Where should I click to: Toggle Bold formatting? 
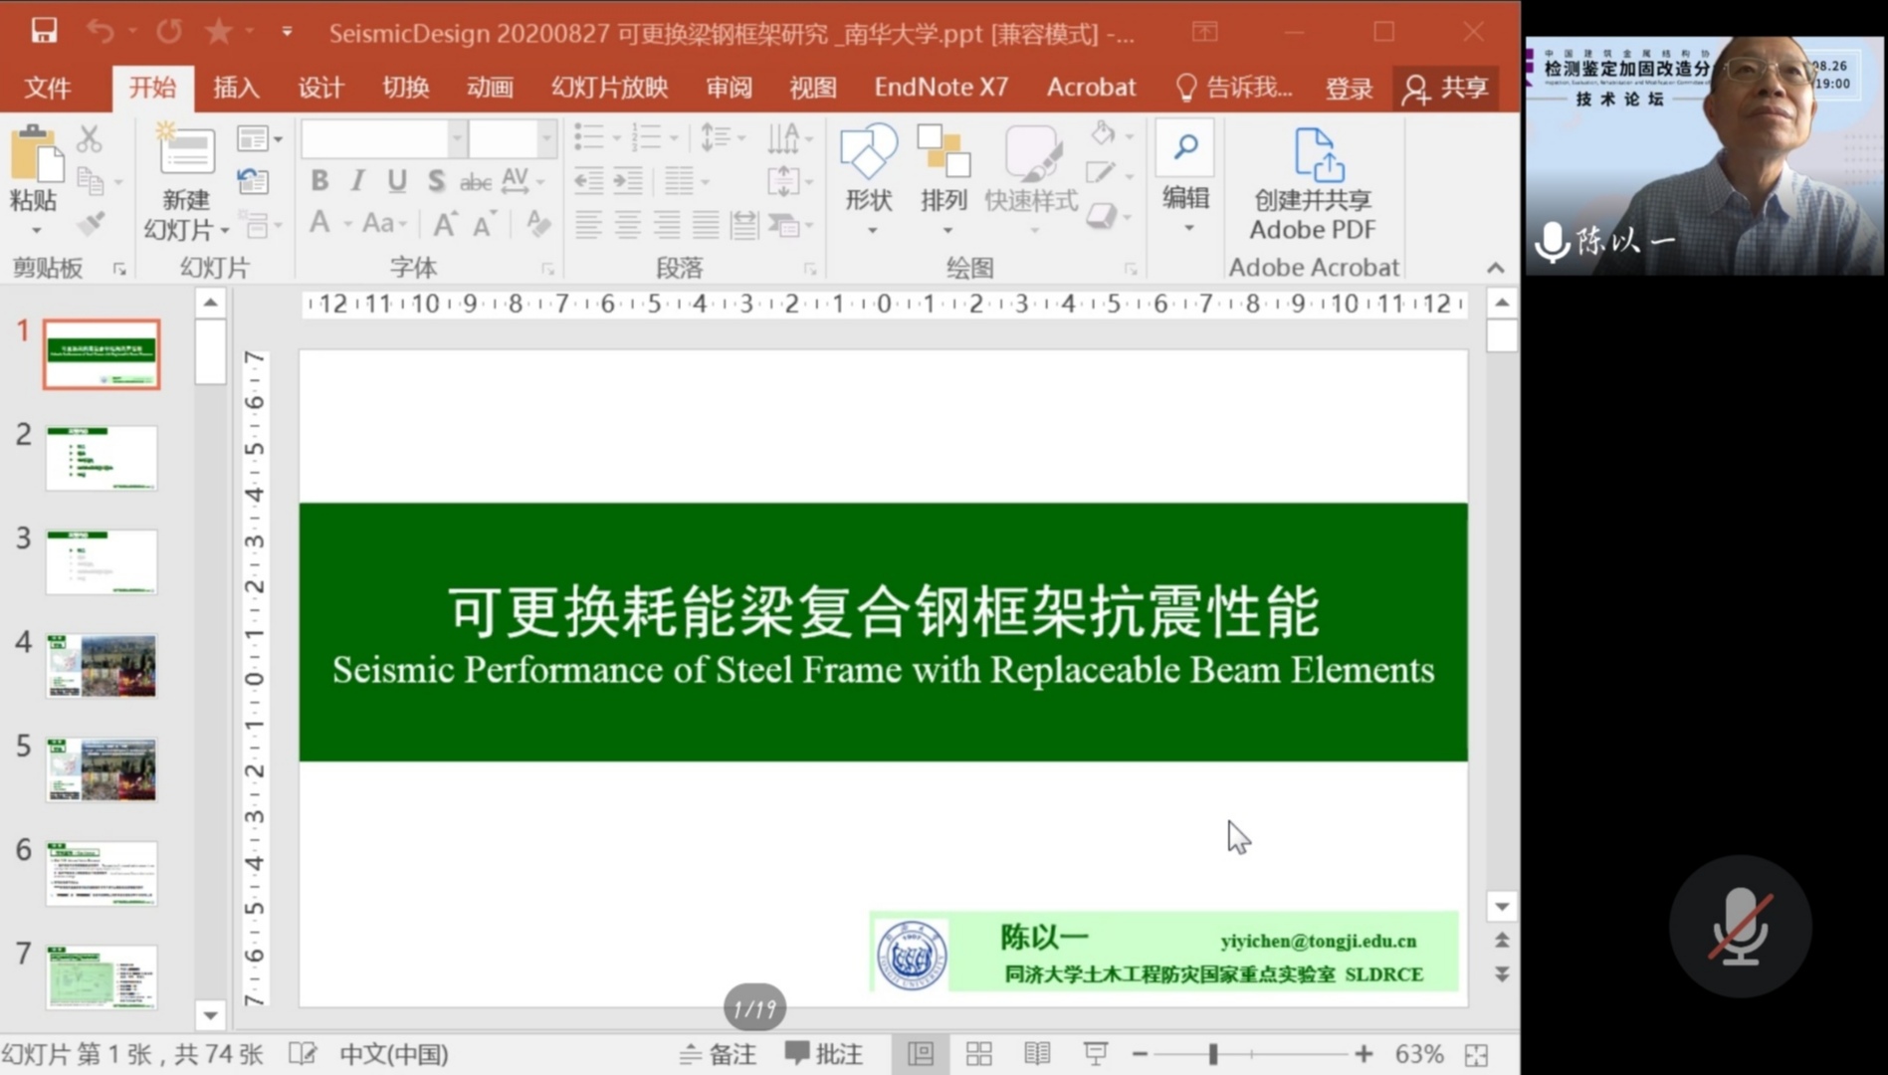coord(319,180)
